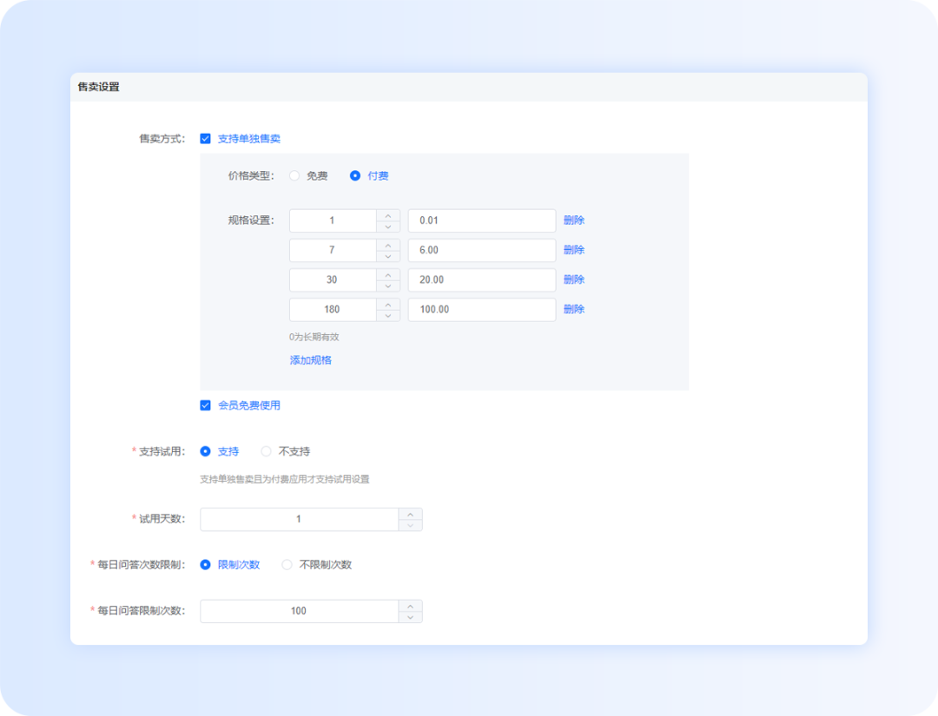Increment the first spec duration using its up arrow
This screenshot has height=716, width=938.
click(x=388, y=215)
